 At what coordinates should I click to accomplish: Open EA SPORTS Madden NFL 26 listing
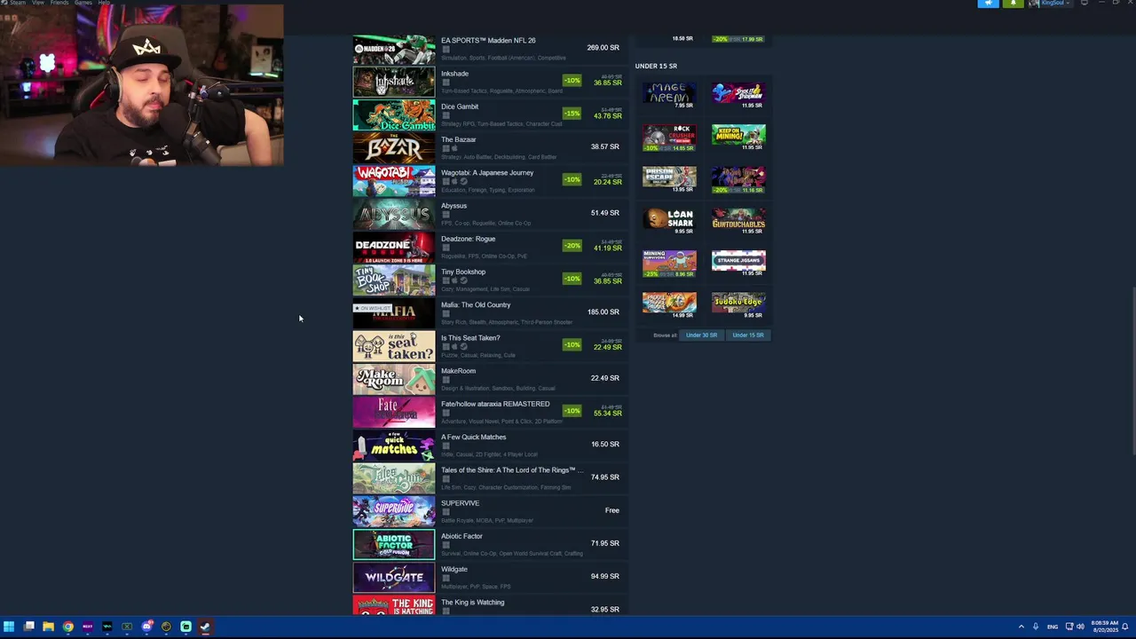[491, 48]
